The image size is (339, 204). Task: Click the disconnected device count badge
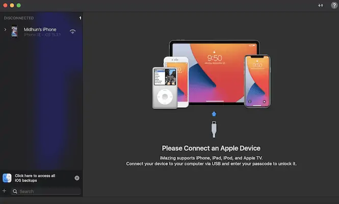coord(80,18)
